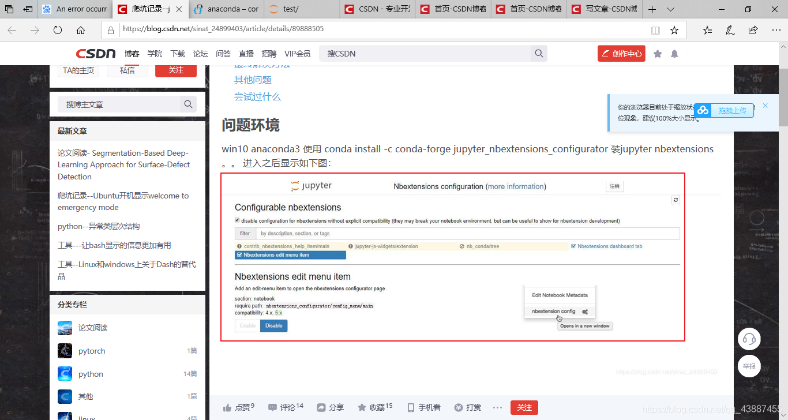Select VIP会员 in the CSDN nav
The height and width of the screenshot is (420, 788).
[298, 54]
